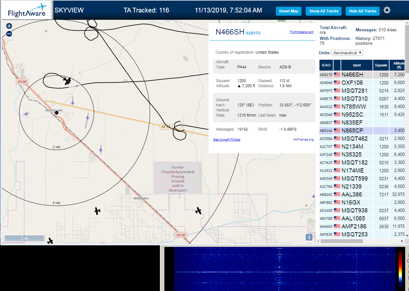
Task: Click the waterfall color scale bar
Action: (x=400, y=269)
